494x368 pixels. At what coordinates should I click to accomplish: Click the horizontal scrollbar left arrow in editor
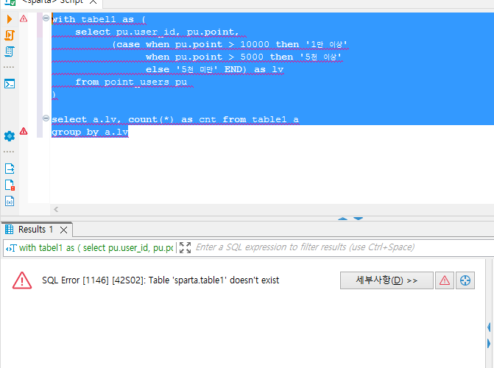point(56,209)
